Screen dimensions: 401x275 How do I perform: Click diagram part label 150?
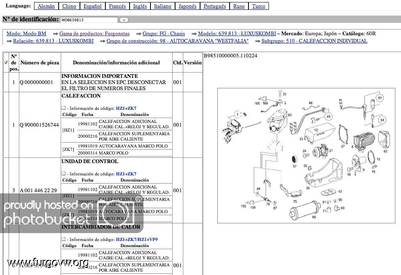pyautogui.click(x=253, y=207)
